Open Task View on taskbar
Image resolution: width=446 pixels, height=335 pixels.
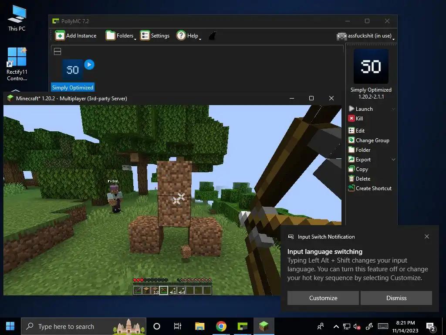click(178, 326)
